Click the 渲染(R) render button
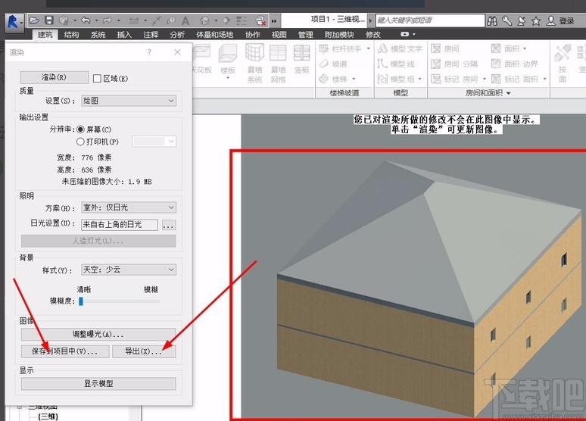Image resolution: width=586 pixels, height=421 pixels. (x=55, y=77)
